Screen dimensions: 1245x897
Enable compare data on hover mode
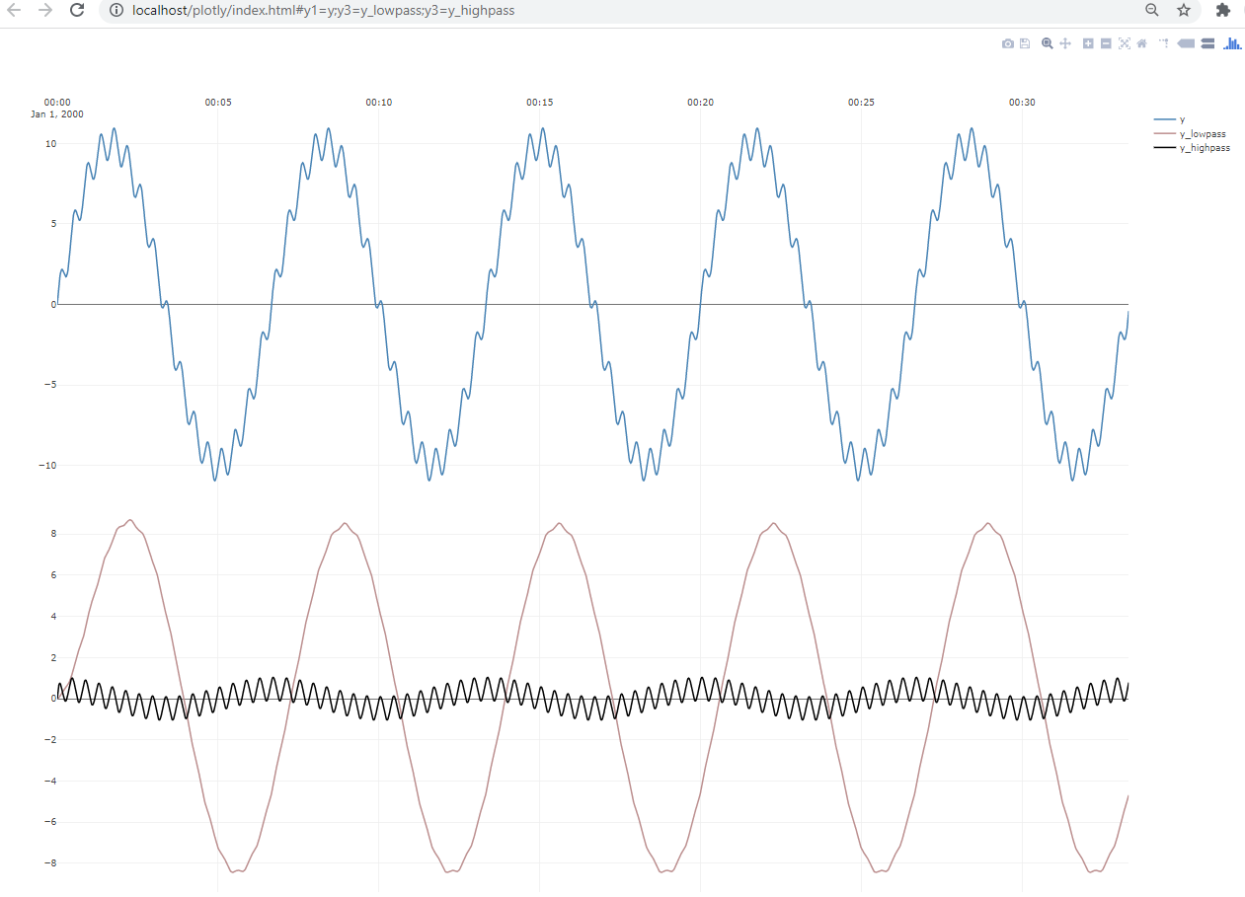coord(1207,43)
